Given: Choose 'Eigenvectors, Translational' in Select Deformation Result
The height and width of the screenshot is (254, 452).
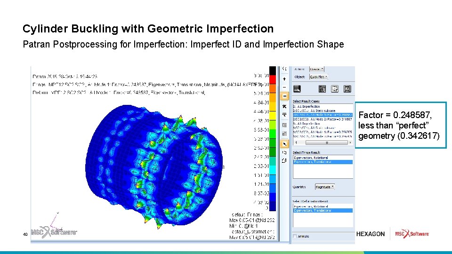Looking at the screenshot, I should (323, 211).
